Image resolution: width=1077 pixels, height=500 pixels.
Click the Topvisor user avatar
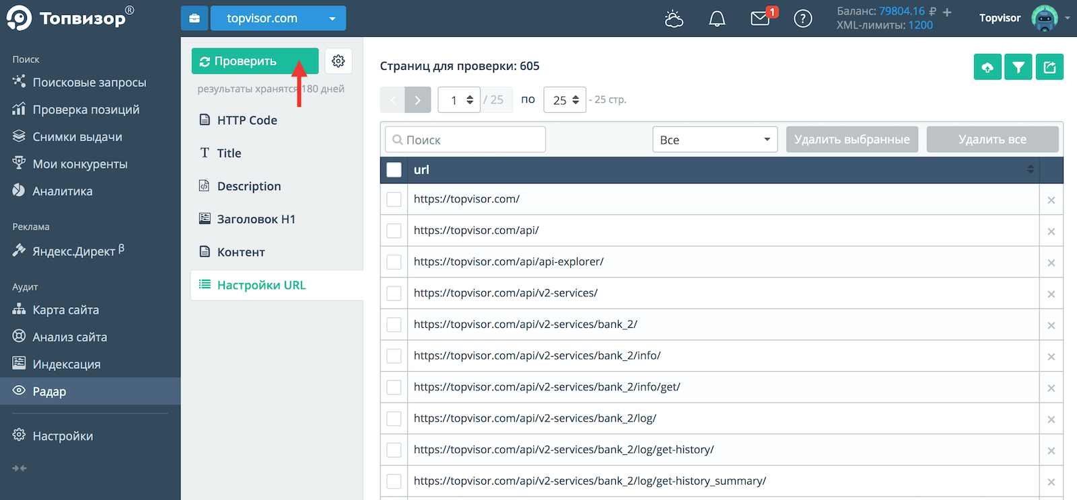click(x=1044, y=18)
